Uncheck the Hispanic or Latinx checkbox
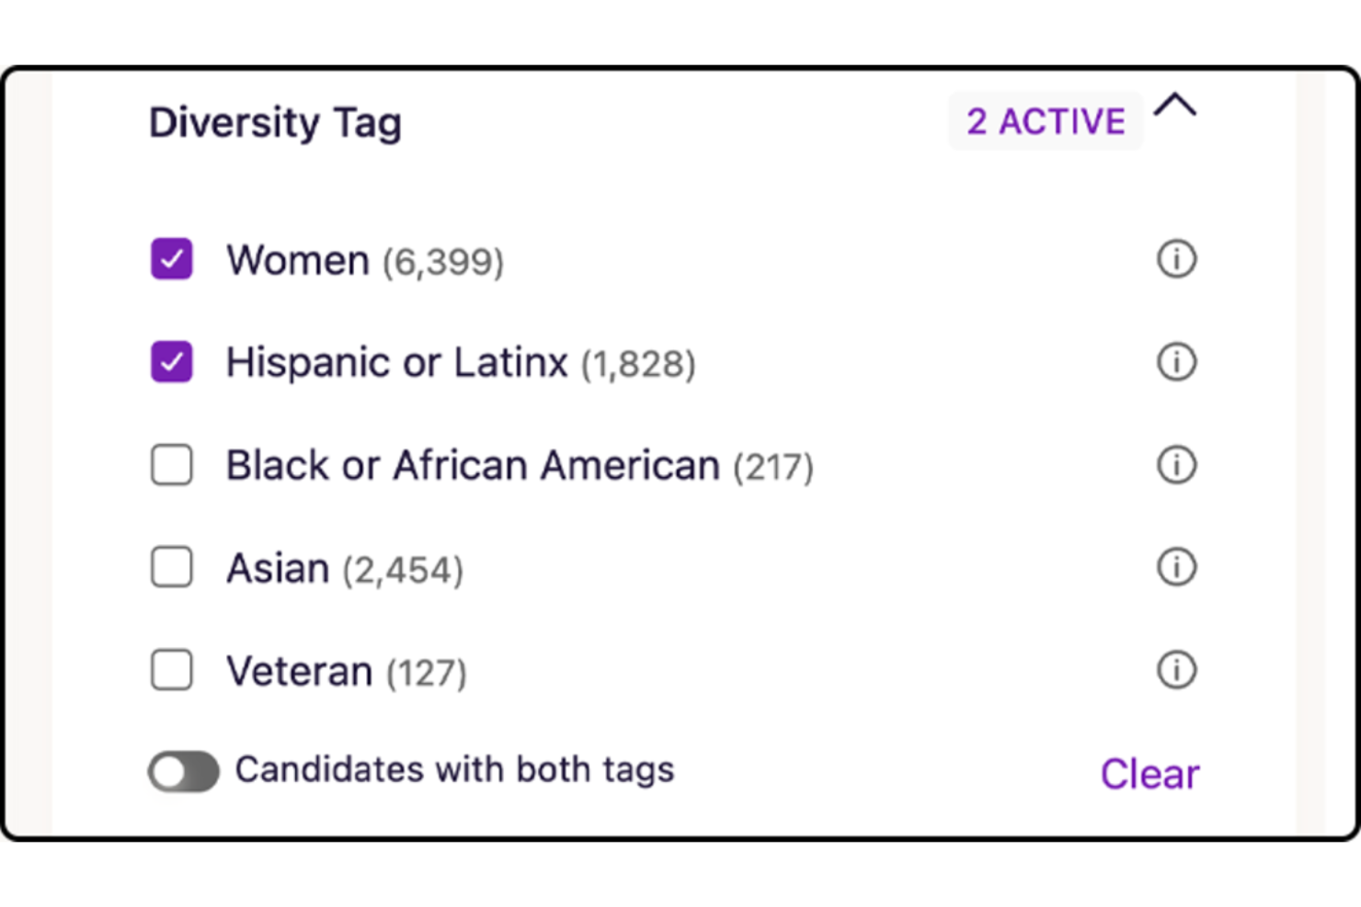The height and width of the screenshot is (907, 1361). [172, 362]
